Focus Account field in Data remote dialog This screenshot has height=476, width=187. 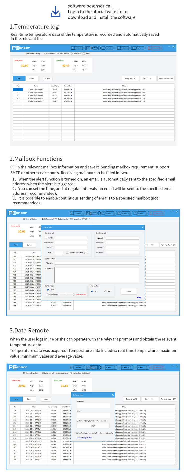coord(93,405)
